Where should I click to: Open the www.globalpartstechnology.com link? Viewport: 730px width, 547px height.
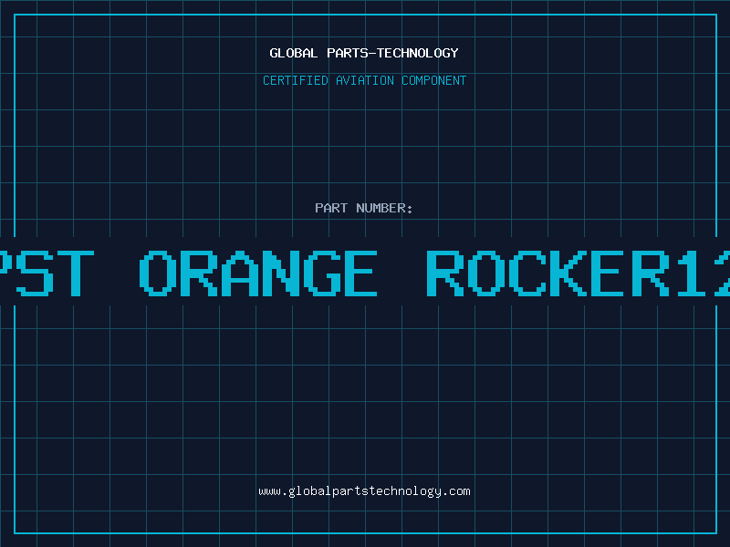pos(364,491)
